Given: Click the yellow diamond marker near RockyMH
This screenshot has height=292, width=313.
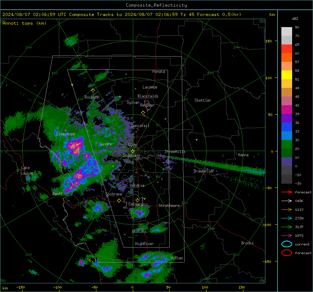Looking at the screenshot, I should point(93,91).
